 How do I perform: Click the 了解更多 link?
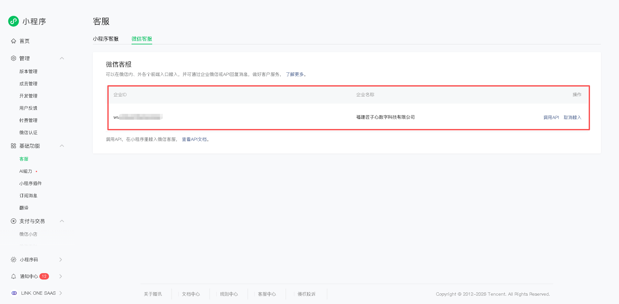295,74
